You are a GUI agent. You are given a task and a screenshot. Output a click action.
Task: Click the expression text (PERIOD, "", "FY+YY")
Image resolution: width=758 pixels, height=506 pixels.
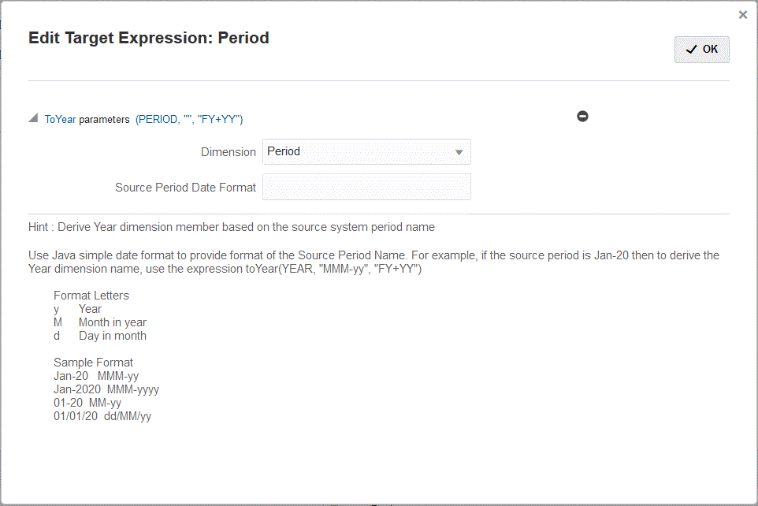click(188, 119)
